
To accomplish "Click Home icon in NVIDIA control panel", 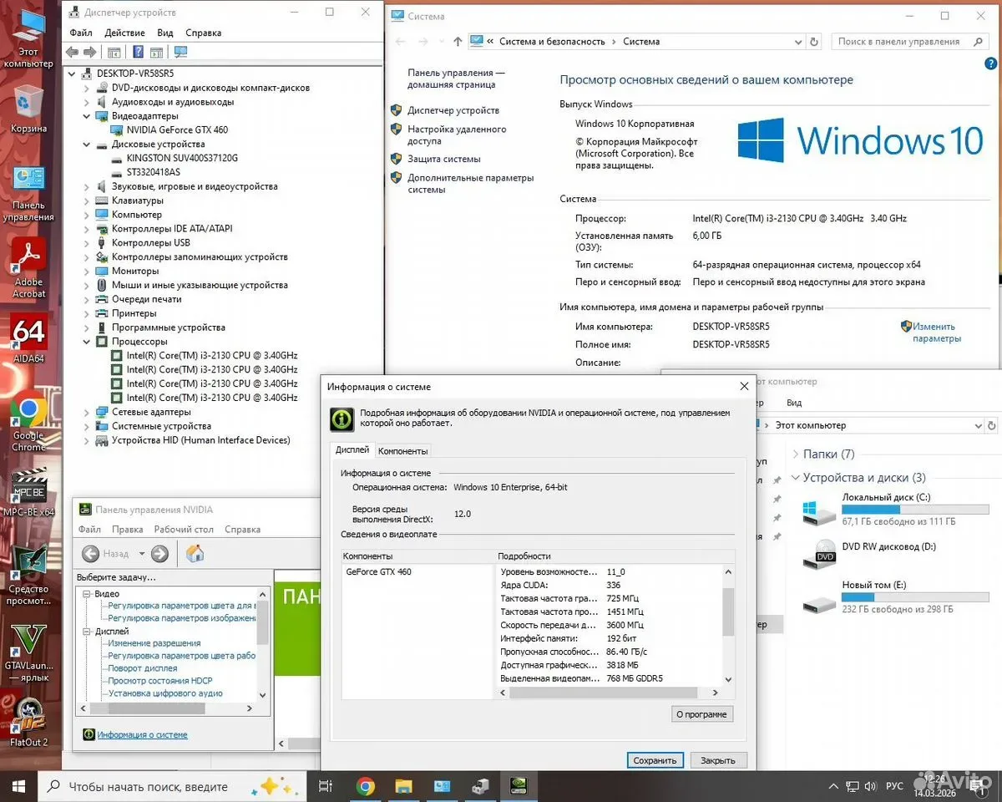I will pyautogui.click(x=195, y=553).
